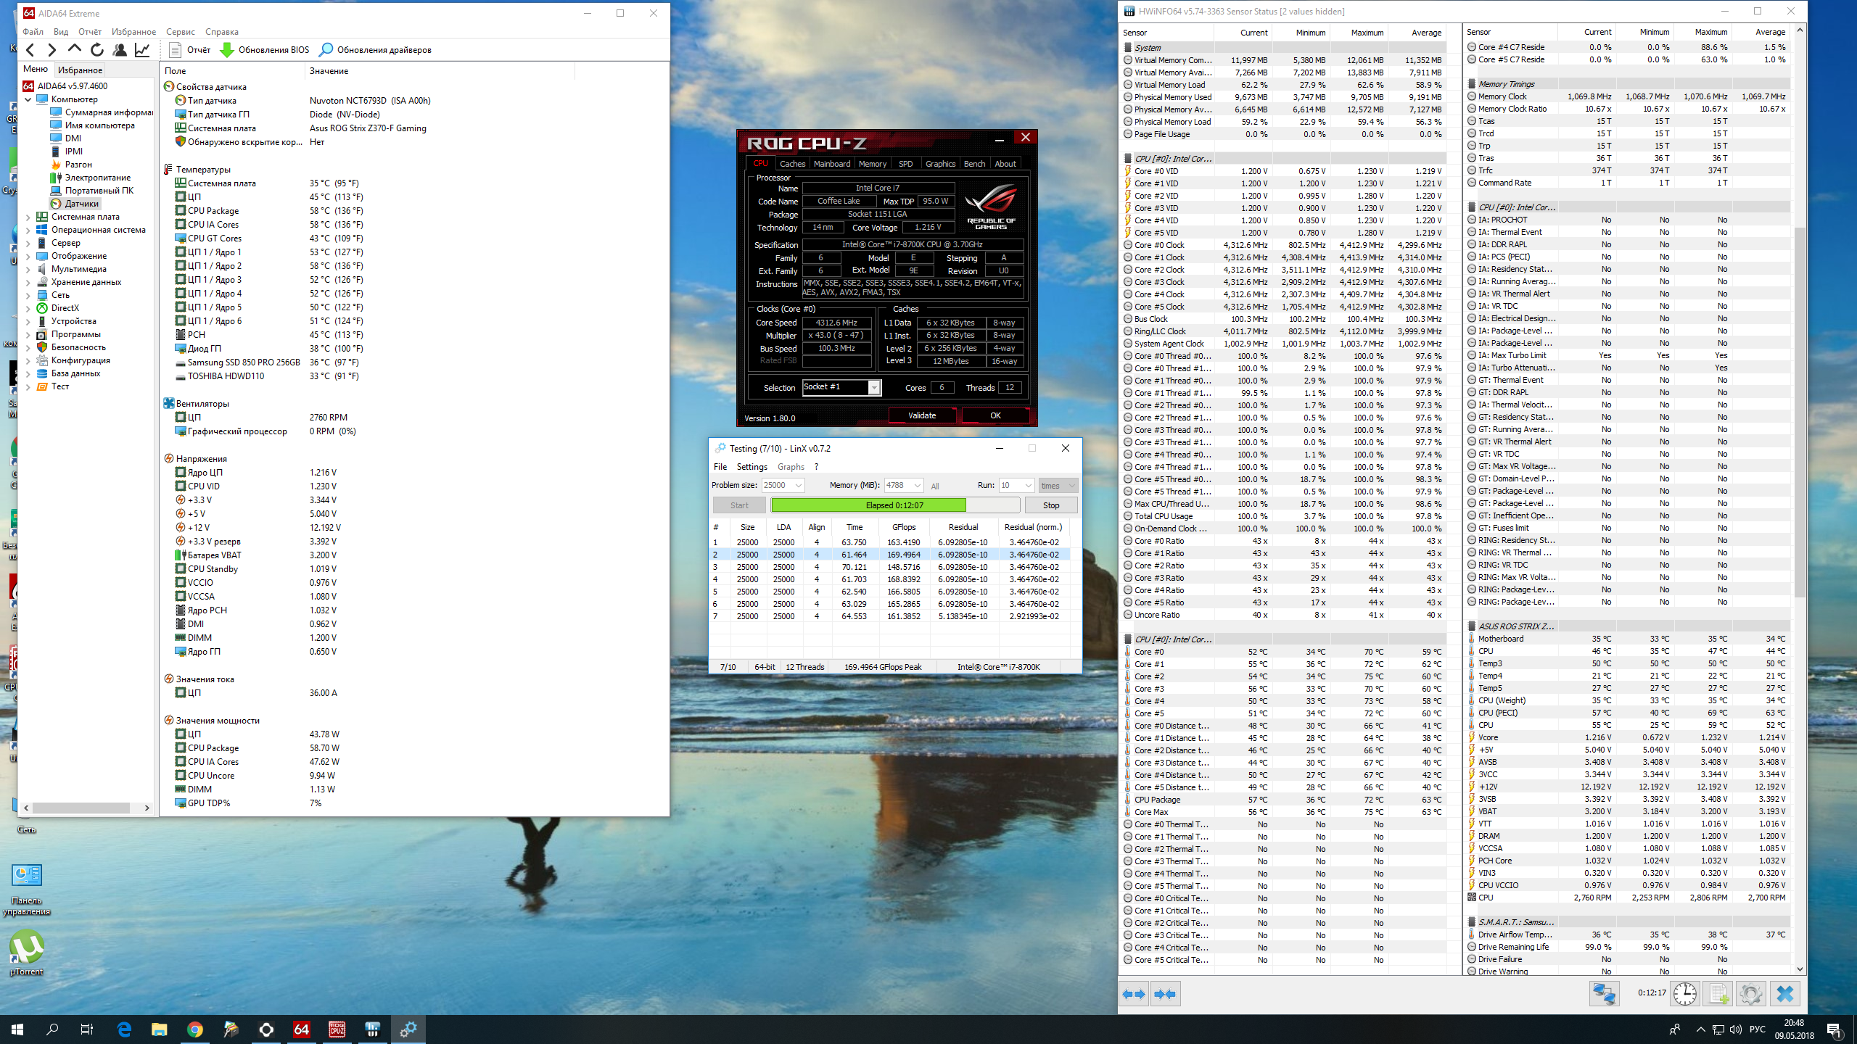This screenshot has height=1044, width=1857.
Task: Click the HWiNFO reset clock icon
Action: (1684, 994)
